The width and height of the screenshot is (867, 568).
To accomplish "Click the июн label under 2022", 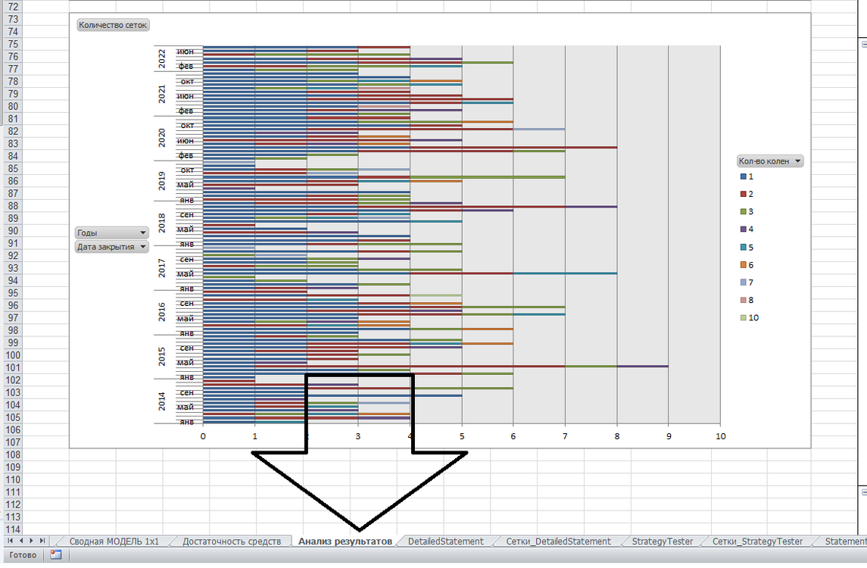I will pos(186,51).
